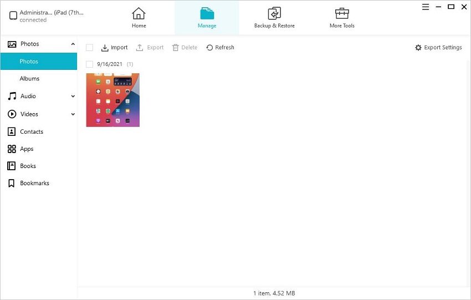Screen dimensions: 471x300
Task: Click the Export Settings gear icon
Action: pos(418,48)
